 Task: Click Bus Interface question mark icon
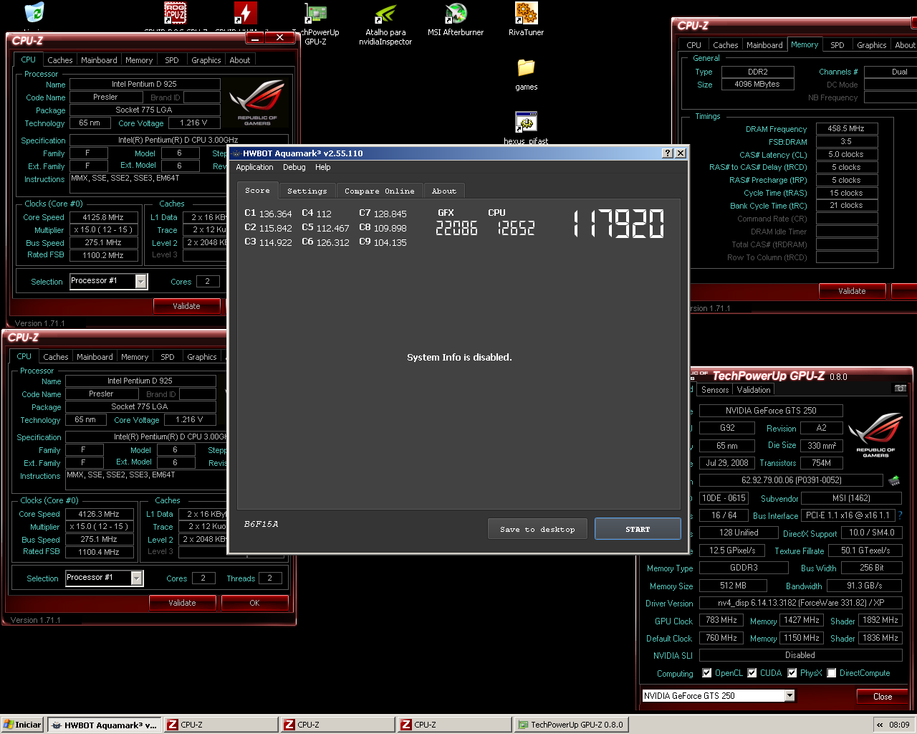(900, 515)
